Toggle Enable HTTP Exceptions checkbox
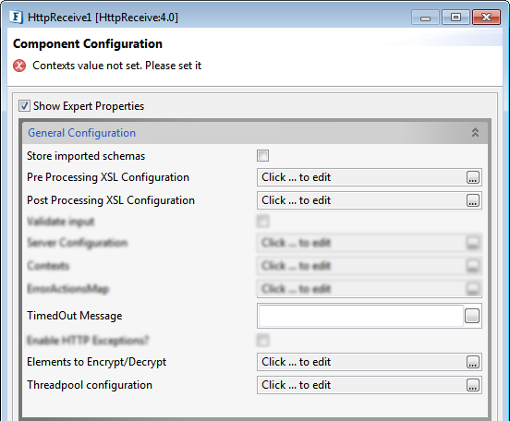Viewport: 510px width, 421px height. [262, 341]
